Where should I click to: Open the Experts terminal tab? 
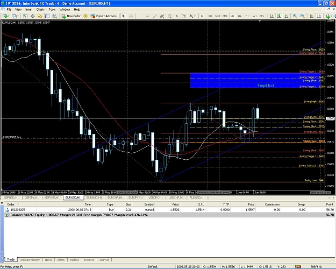tap(89, 260)
